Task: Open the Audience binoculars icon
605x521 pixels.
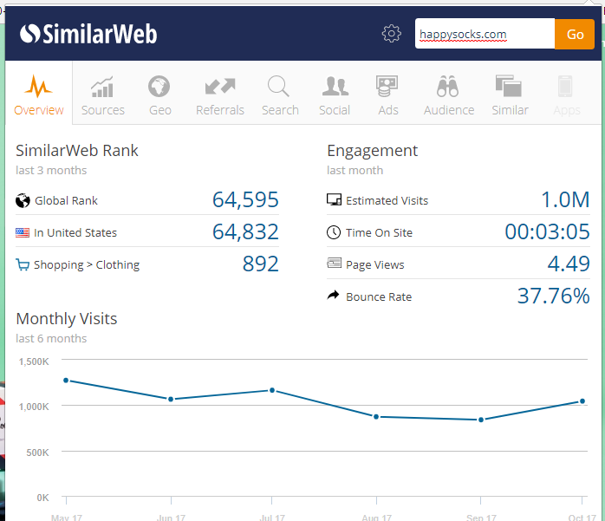Action: pos(448,87)
